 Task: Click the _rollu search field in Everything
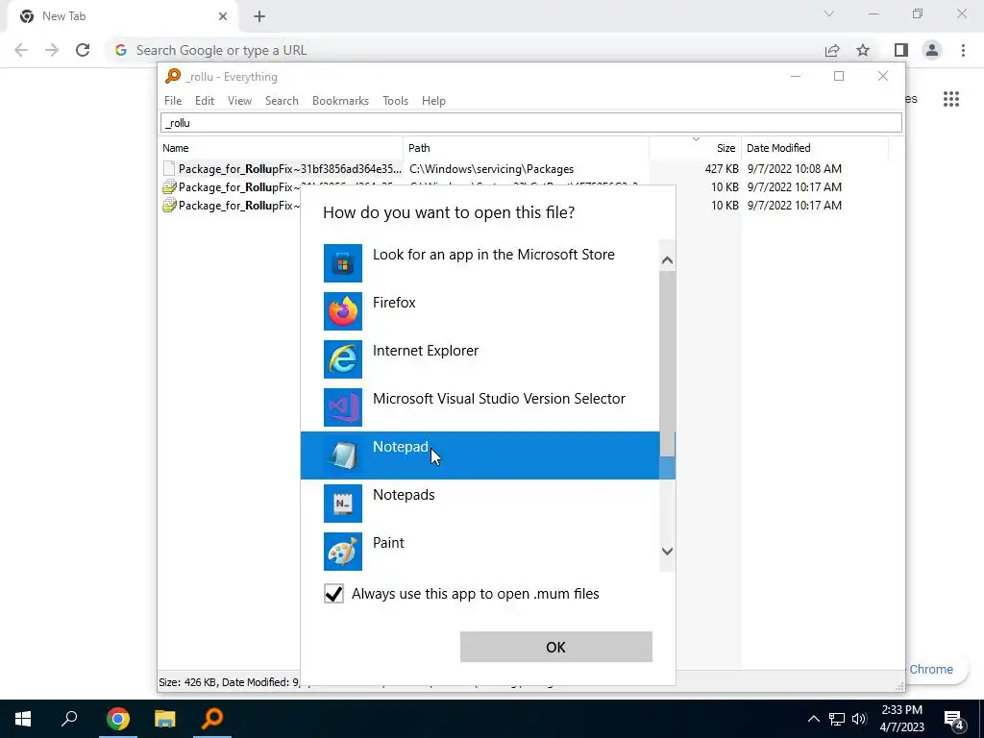coord(530,123)
